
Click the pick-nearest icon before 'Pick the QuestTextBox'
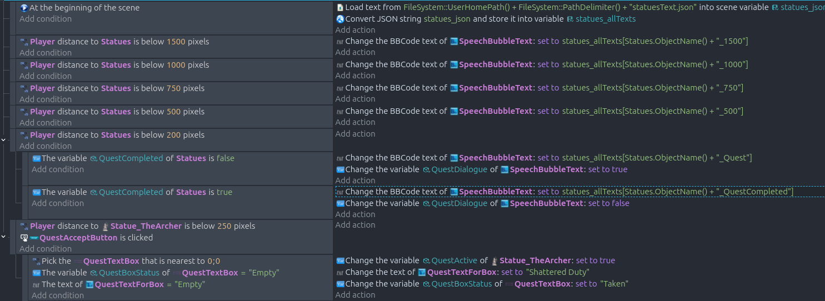[x=37, y=261]
